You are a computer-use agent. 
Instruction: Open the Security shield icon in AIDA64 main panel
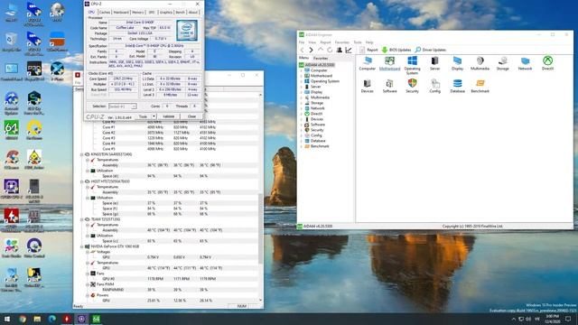click(412, 86)
